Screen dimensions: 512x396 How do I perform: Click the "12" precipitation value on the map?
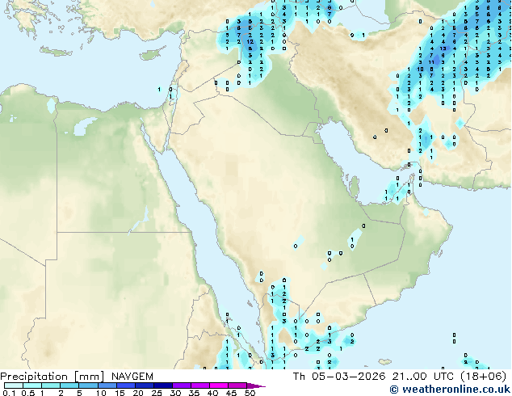coord(250,42)
